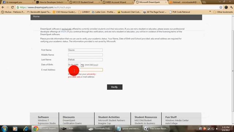Open the 'gaurav and new e...' taskbar window
The height and width of the screenshot is (132, 234).
point(128,129)
